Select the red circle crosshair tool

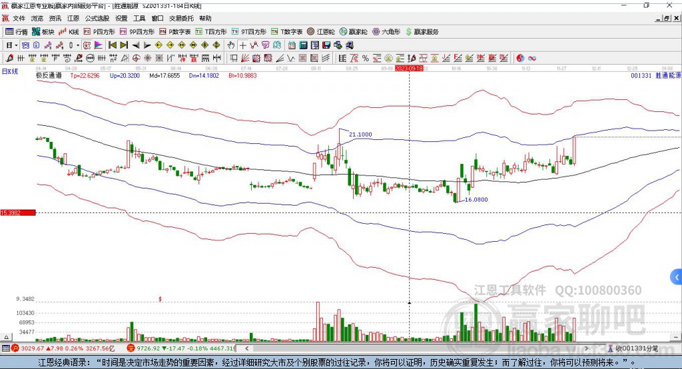(x=136, y=58)
